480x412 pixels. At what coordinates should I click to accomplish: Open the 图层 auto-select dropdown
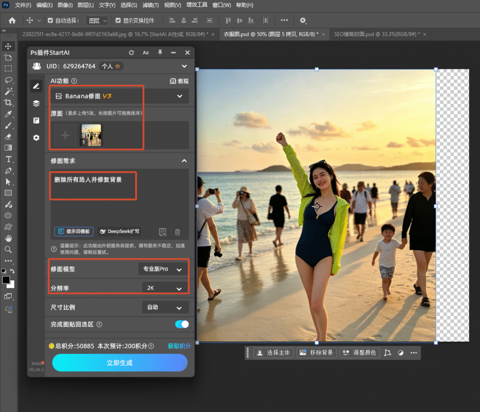(97, 21)
